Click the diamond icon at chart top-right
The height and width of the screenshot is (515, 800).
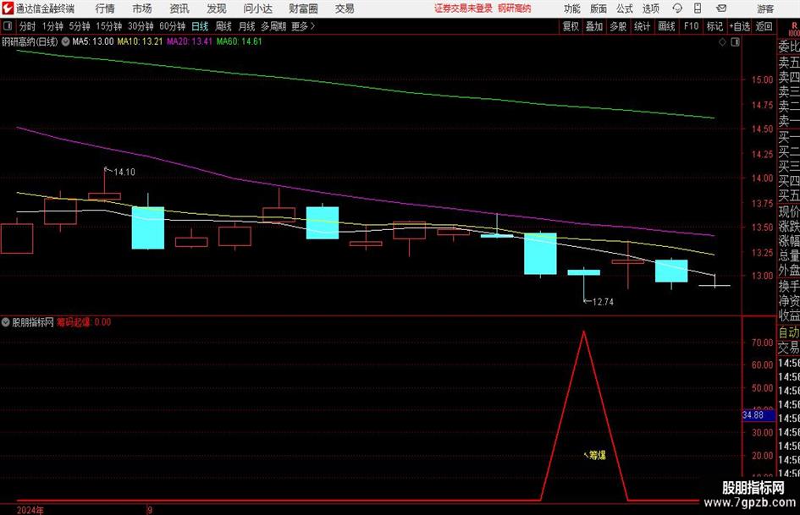pyautogui.click(x=722, y=41)
